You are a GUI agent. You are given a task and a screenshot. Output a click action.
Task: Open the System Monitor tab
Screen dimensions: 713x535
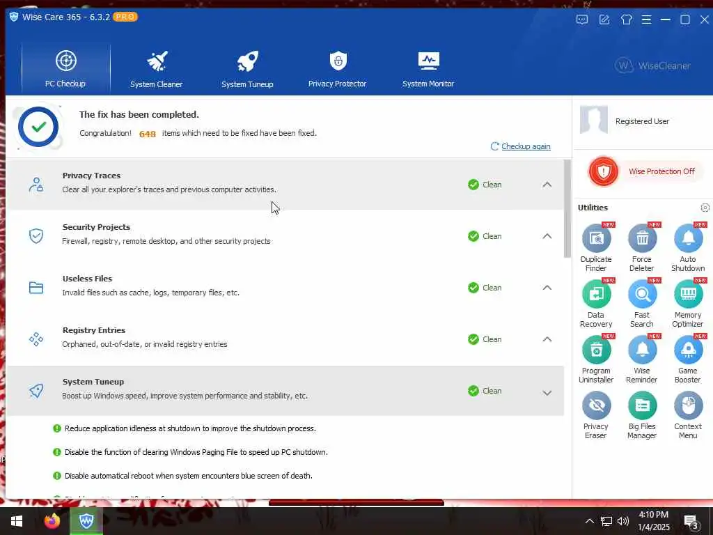coord(428,69)
